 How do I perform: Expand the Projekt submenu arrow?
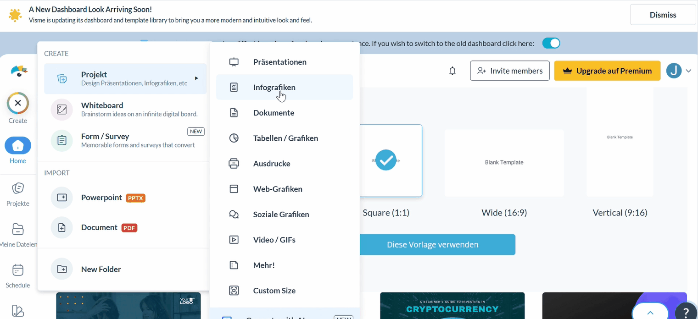[x=196, y=78]
